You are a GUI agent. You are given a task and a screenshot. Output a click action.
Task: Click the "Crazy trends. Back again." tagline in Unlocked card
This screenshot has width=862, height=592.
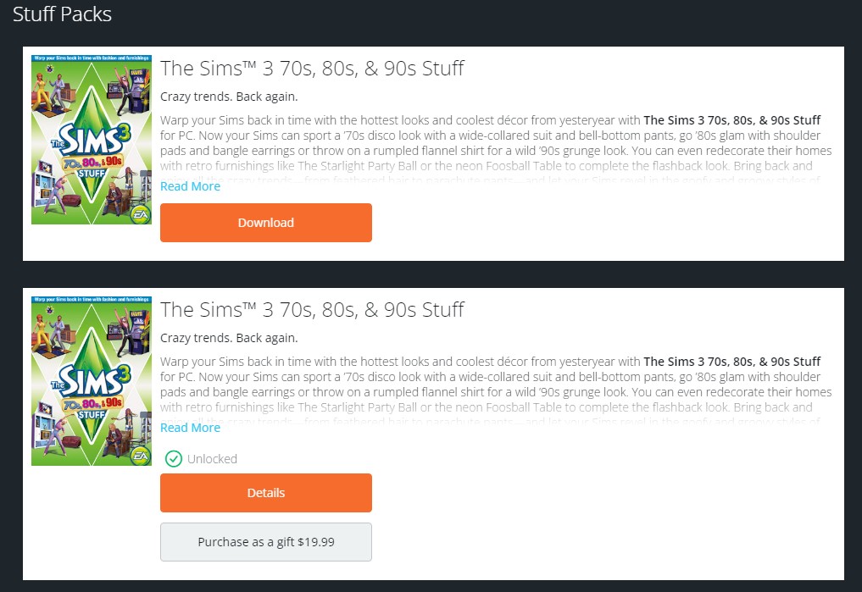(x=229, y=338)
